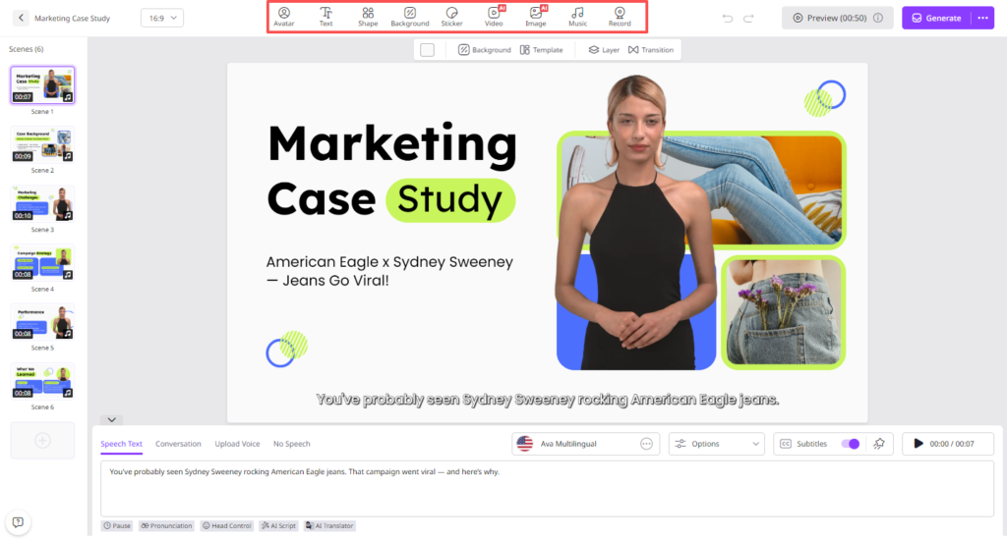Toggle the Subtitles switch
Screen dimensions: 1007x540
851,444
